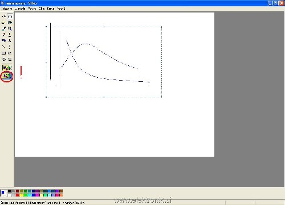Select the Ellipse shape tool
The width and height of the screenshot is (285, 205).
pos(3,59)
